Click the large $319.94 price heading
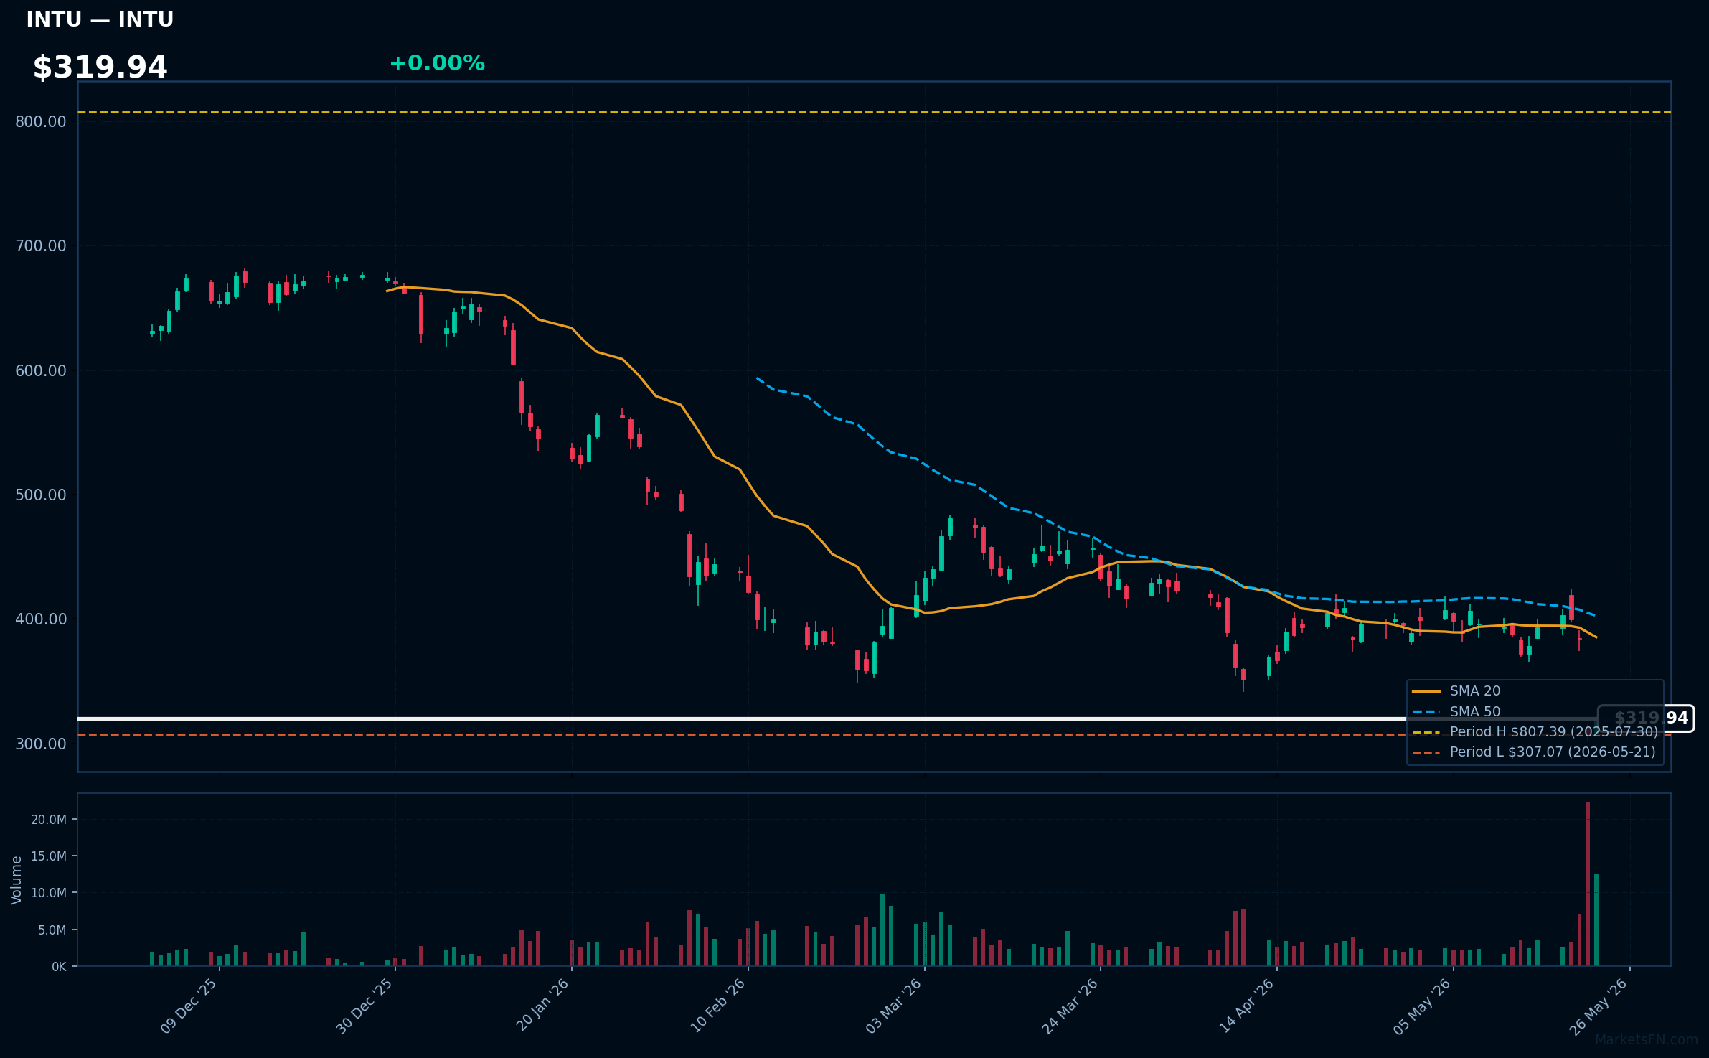 pyautogui.click(x=100, y=67)
